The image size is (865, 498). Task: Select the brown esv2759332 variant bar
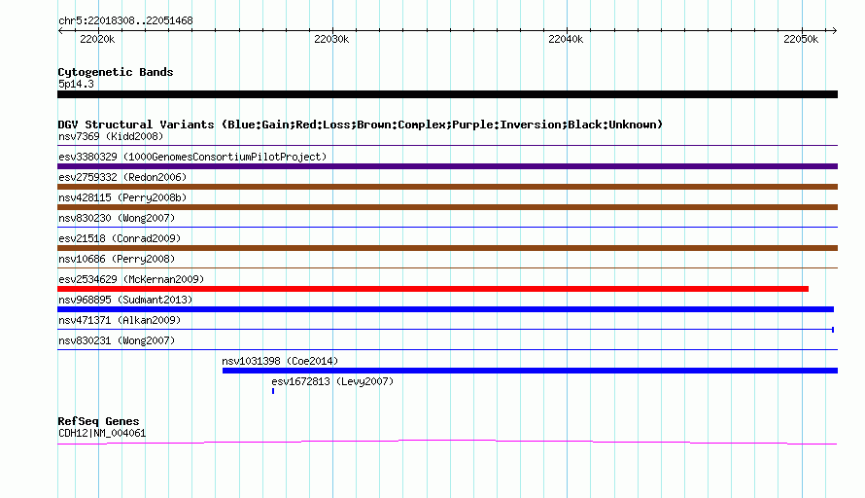tap(447, 187)
